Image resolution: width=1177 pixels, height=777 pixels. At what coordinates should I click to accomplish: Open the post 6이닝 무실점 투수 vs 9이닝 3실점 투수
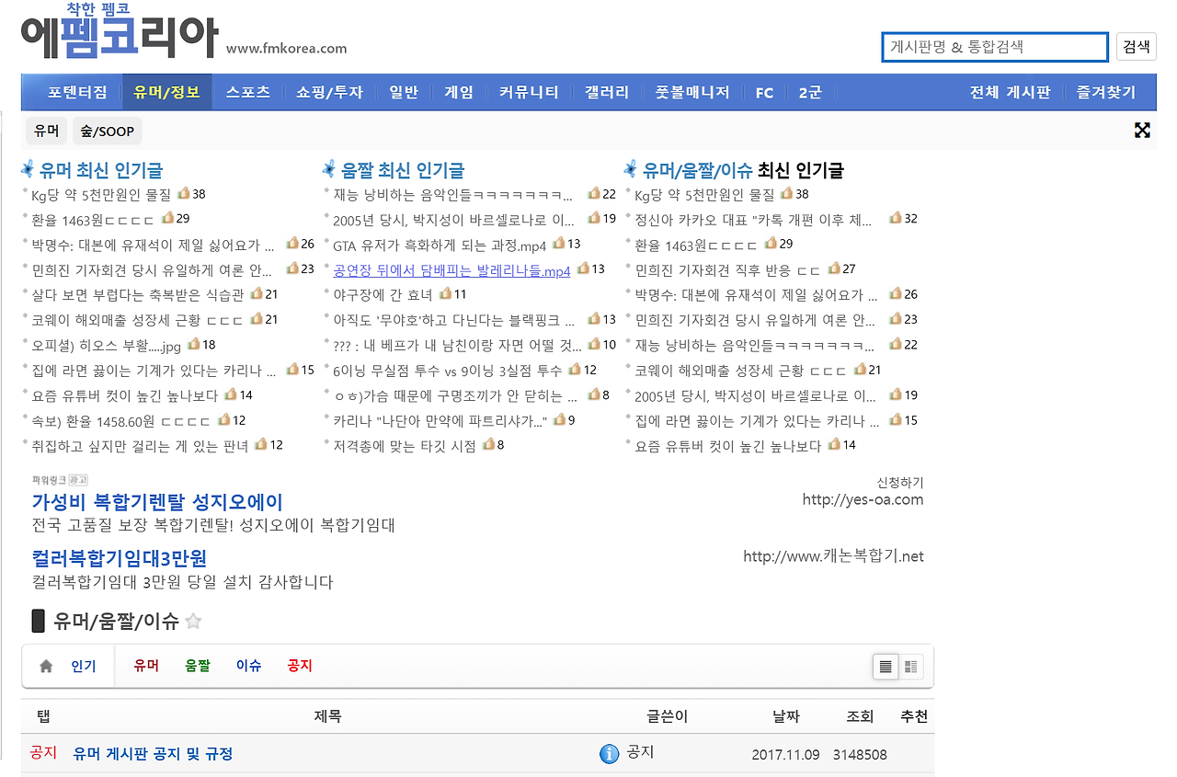tap(447, 370)
